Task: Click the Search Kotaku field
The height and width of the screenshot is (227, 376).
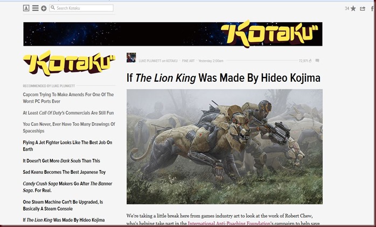Action: [x=81, y=8]
